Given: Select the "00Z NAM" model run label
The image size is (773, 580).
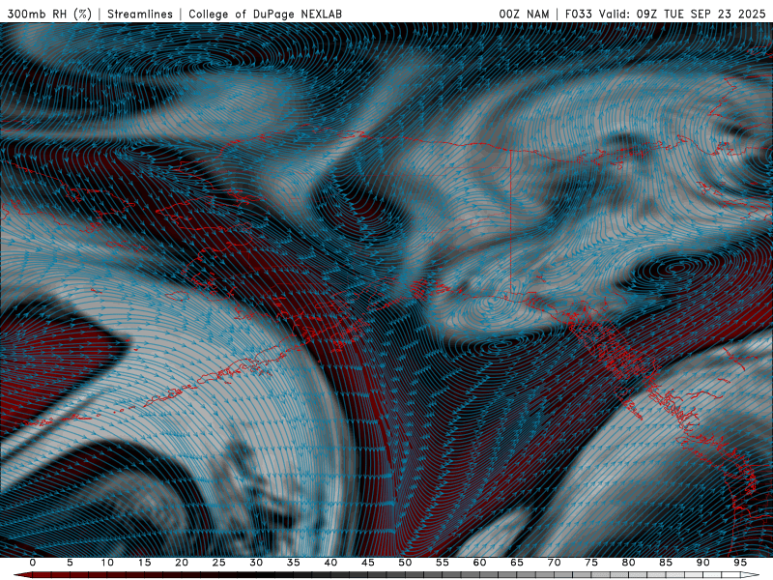Looking at the screenshot, I should pos(524,14).
